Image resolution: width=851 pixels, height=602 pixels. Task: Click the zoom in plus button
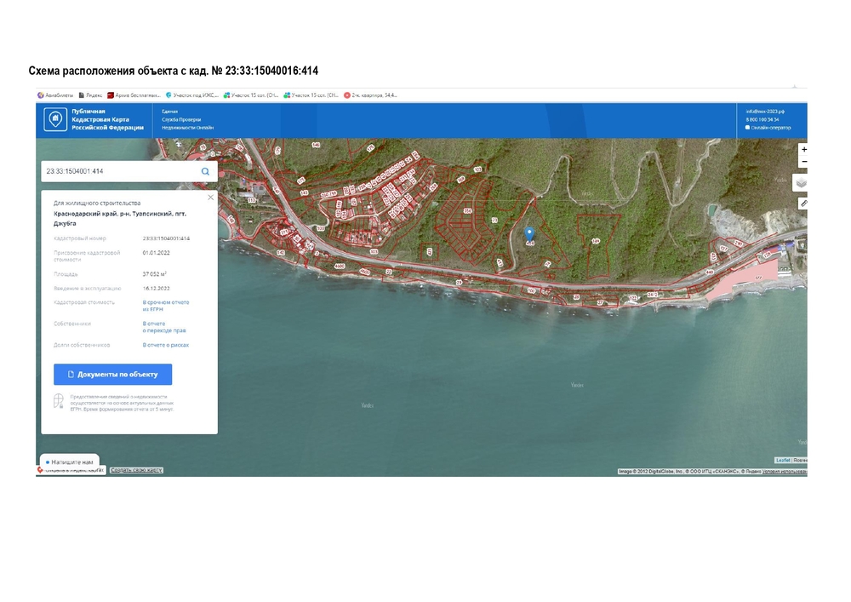pyautogui.click(x=803, y=149)
